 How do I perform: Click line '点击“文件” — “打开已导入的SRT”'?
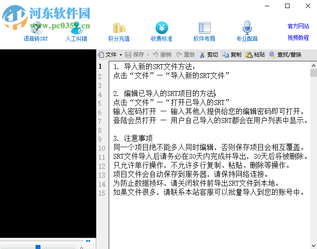pyautogui.click(x=171, y=102)
